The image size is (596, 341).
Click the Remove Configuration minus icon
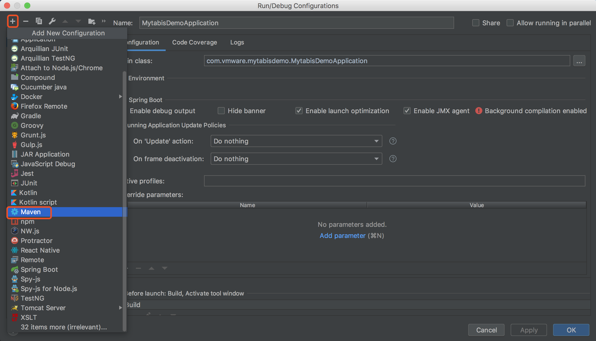(x=26, y=21)
